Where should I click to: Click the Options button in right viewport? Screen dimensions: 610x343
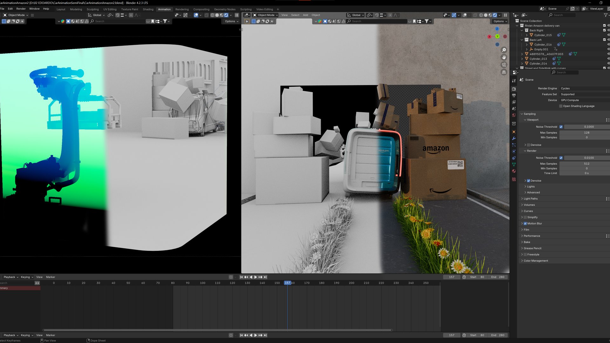tap(500, 21)
